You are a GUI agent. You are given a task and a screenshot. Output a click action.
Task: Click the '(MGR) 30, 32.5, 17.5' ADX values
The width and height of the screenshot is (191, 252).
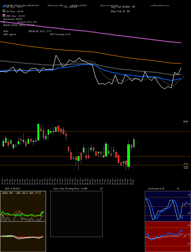[40, 31]
